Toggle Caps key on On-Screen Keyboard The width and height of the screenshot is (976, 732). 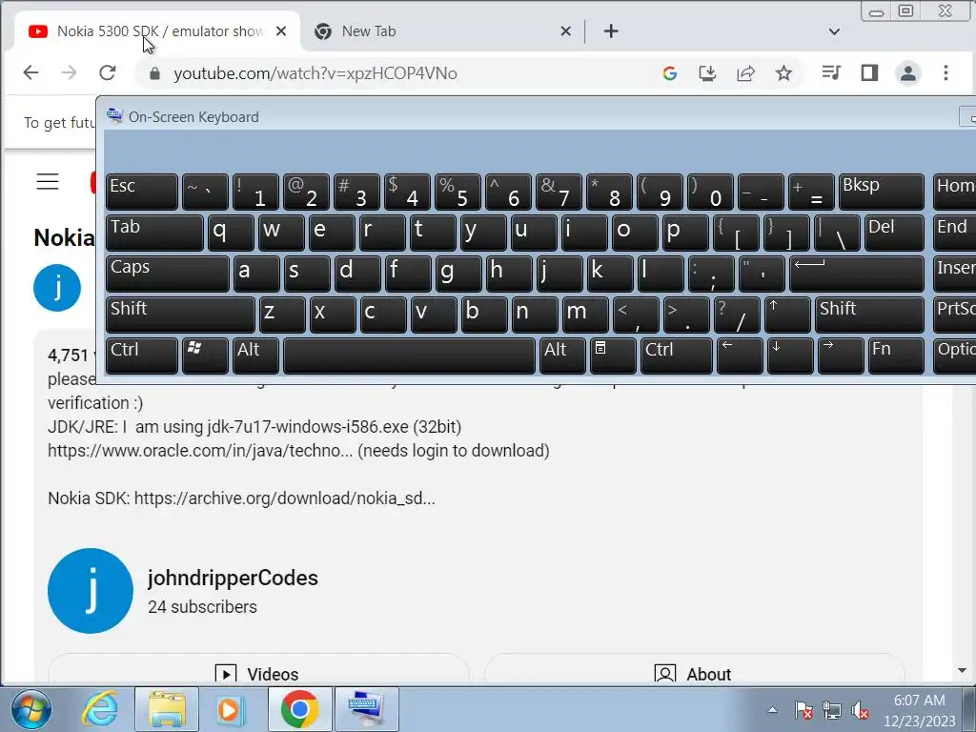[168, 274]
